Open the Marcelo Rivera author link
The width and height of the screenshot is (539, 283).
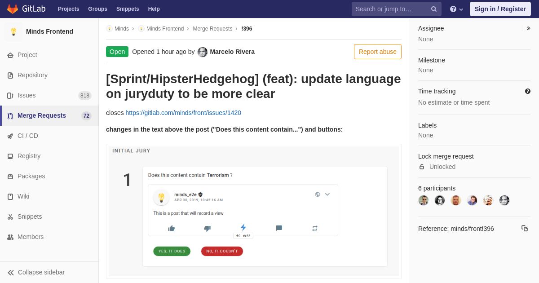pyautogui.click(x=232, y=52)
